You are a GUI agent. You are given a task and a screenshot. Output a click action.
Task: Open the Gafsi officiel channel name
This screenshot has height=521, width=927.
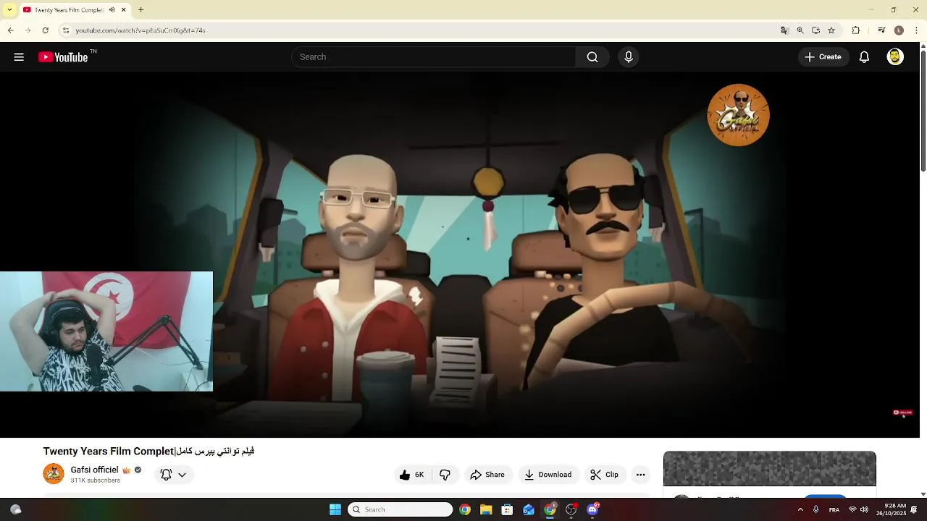(x=94, y=470)
